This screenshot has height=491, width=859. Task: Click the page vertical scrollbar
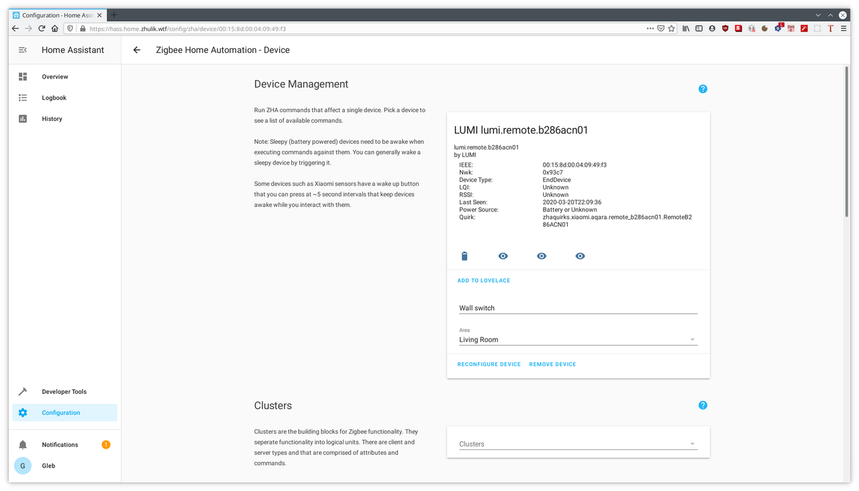pyautogui.click(x=847, y=141)
